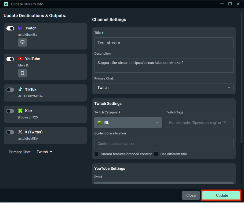Click the Mika R. YouTube account name
This screenshot has width=244, height=203.
click(x=24, y=65)
